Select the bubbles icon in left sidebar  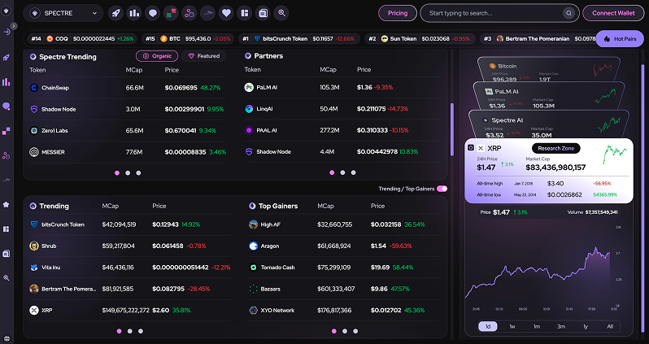coord(7,155)
